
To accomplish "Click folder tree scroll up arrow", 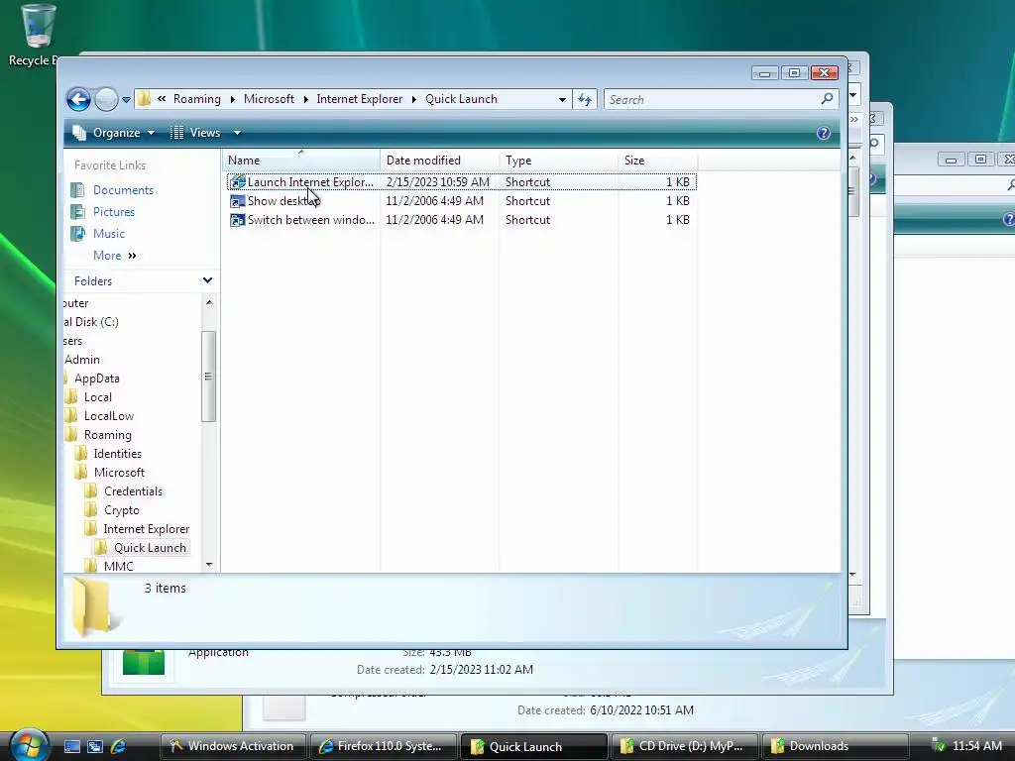I will (x=208, y=302).
